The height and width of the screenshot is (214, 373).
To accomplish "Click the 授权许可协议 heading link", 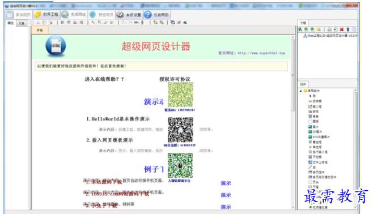I will tap(175, 79).
